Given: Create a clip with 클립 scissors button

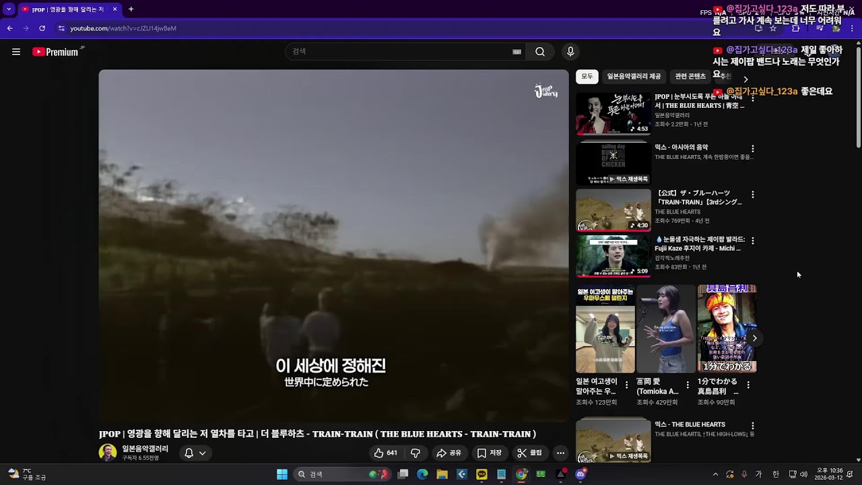Looking at the screenshot, I should (530, 453).
